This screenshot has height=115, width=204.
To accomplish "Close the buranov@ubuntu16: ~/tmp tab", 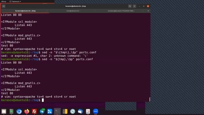I will click(47, 11).
